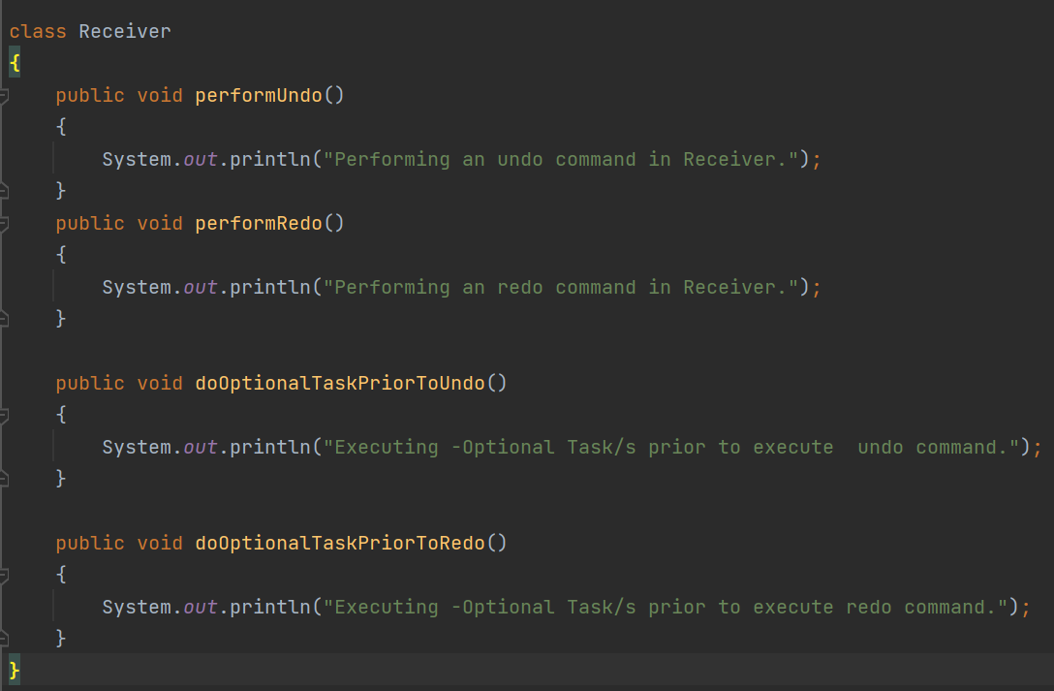Fold doOptionalTaskPriorToUndo body at its opening brace
1054x691 pixels.
(3, 416)
